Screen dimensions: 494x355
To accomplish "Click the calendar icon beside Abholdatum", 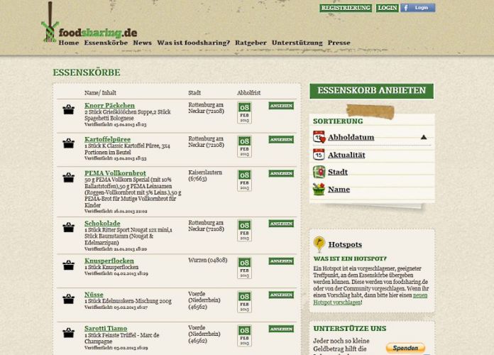I will coord(319,137).
